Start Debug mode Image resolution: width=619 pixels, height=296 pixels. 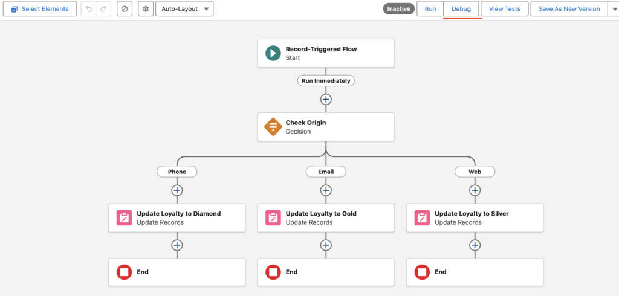click(x=461, y=8)
